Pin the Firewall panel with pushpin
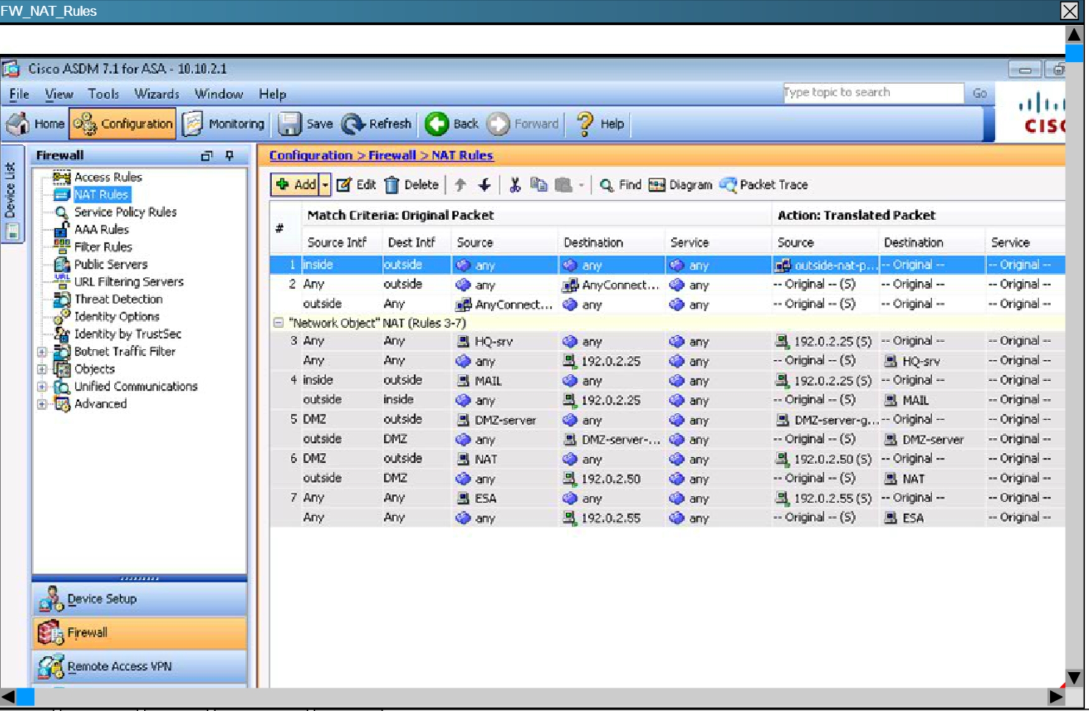The image size is (1089, 711). pos(230,156)
